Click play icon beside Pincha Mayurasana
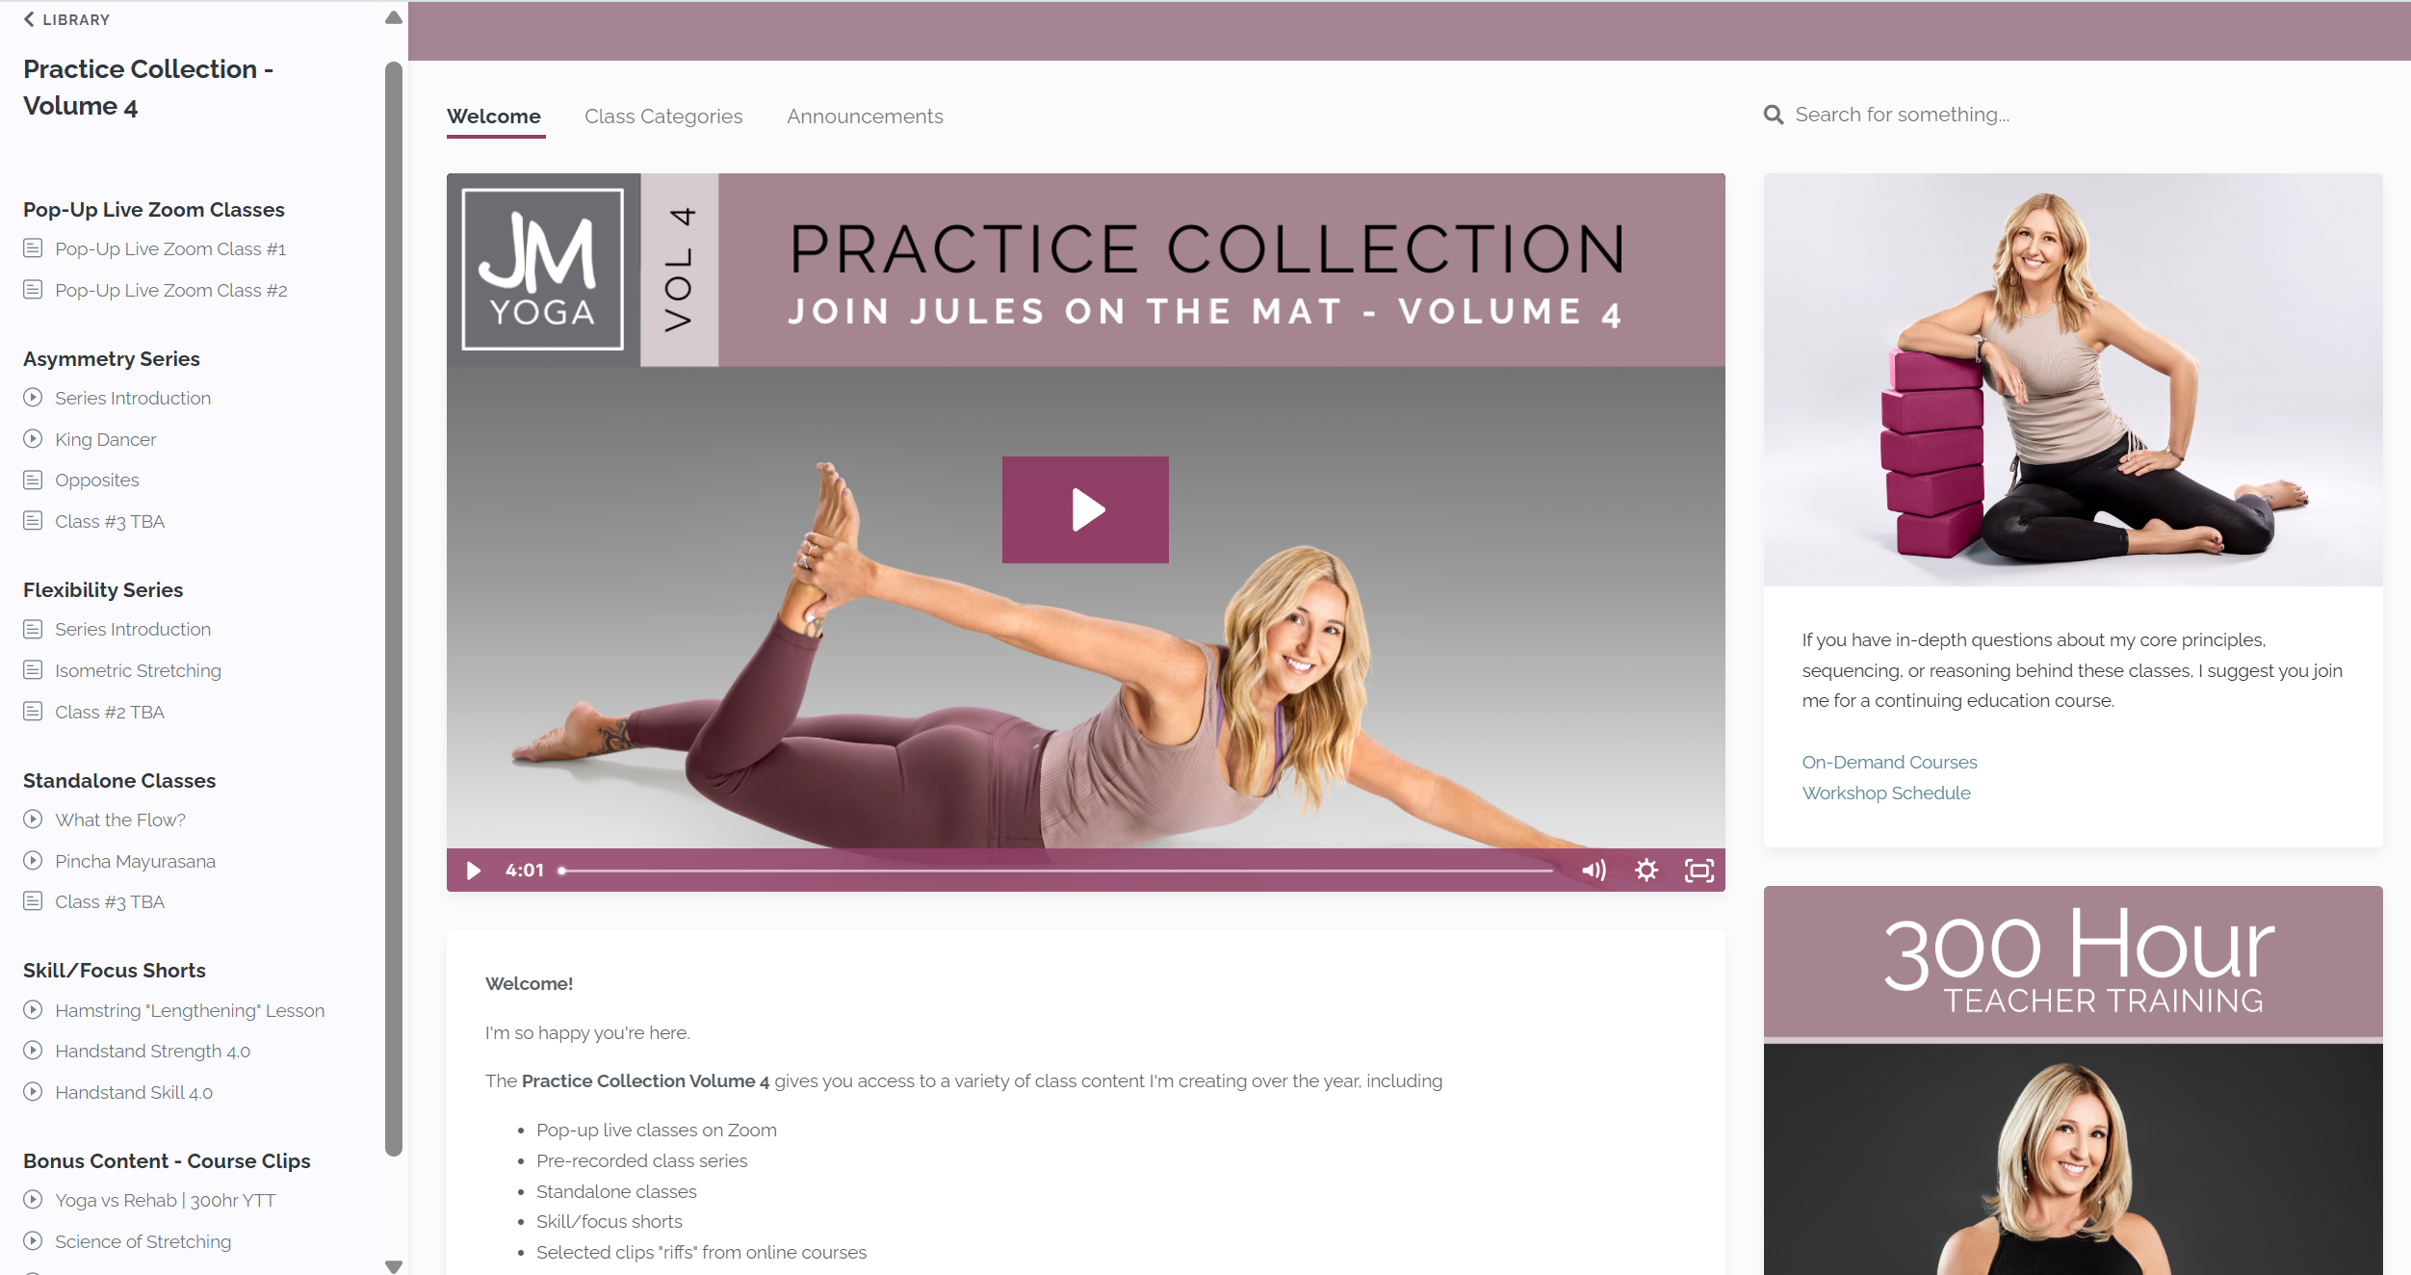This screenshot has height=1275, width=2411. click(33, 860)
